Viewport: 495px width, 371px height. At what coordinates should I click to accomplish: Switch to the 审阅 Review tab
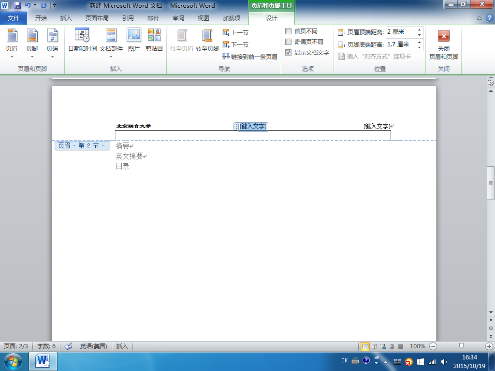178,18
